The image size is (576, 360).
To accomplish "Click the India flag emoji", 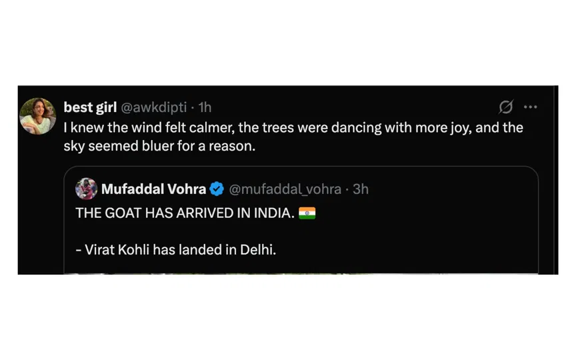I will [307, 213].
